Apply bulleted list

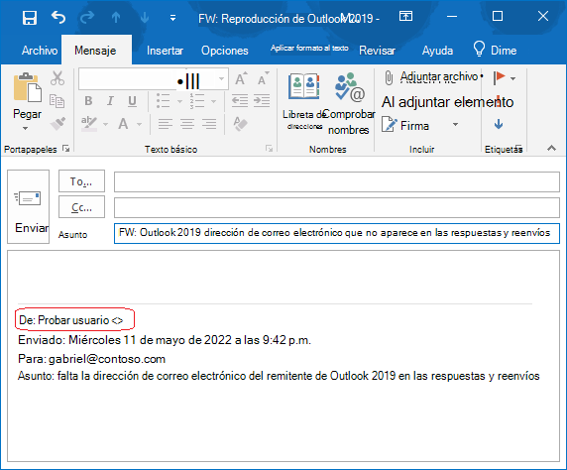(x=164, y=101)
